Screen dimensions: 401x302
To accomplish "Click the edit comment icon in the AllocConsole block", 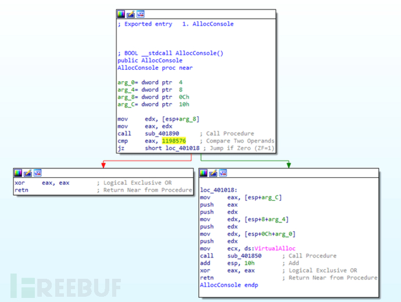I will 131,14.
